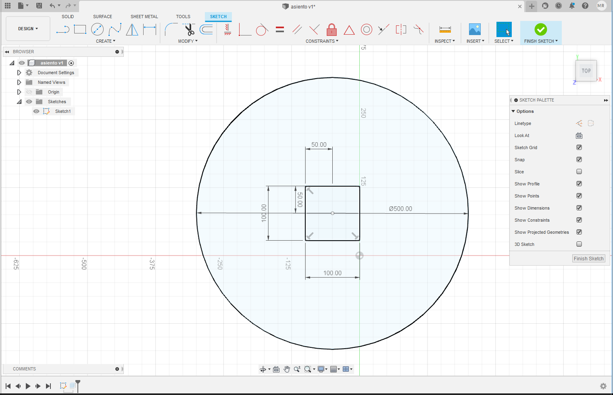Expand the Named Views node
Image resolution: width=613 pixels, height=395 pixels.
point(19,82)
